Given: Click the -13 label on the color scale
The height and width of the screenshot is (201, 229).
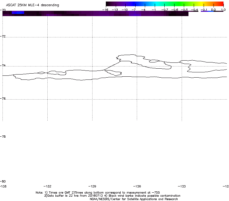Looking at the screenshot, I should click(x=115, y=10).
